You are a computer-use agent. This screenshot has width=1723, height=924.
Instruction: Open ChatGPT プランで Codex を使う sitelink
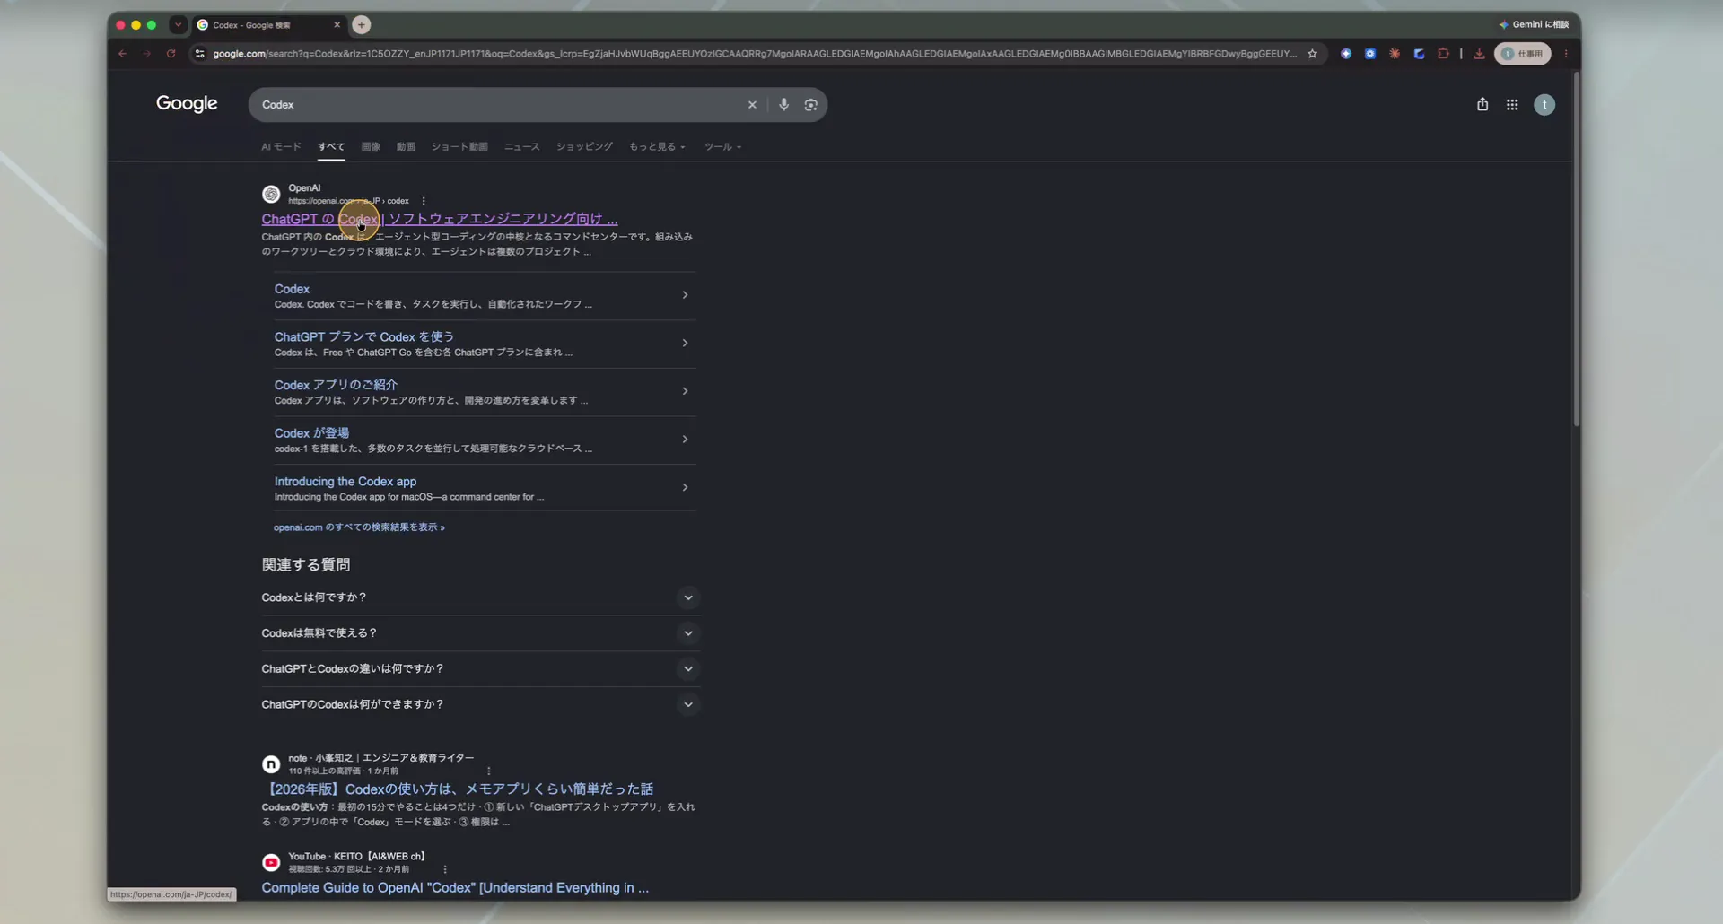[363, 337]
